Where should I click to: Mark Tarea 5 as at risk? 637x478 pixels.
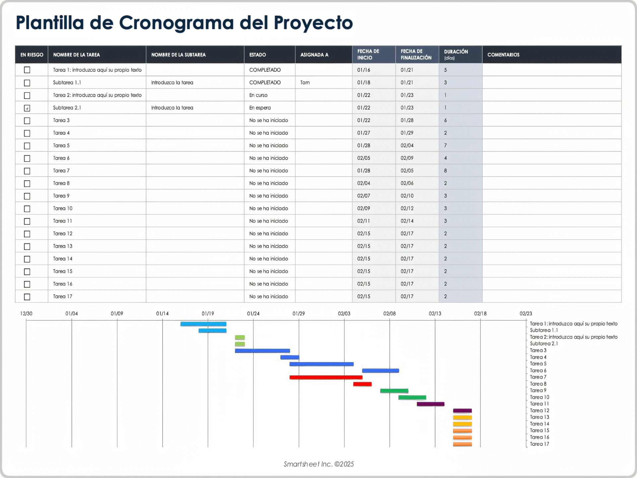[27, 146]
